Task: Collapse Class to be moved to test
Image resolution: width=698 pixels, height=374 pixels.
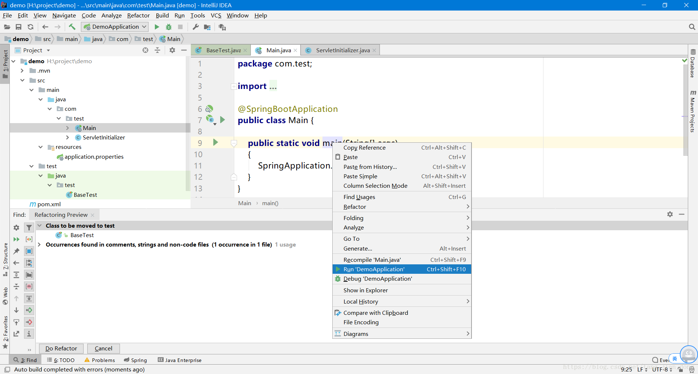Action: pos(39,225)
